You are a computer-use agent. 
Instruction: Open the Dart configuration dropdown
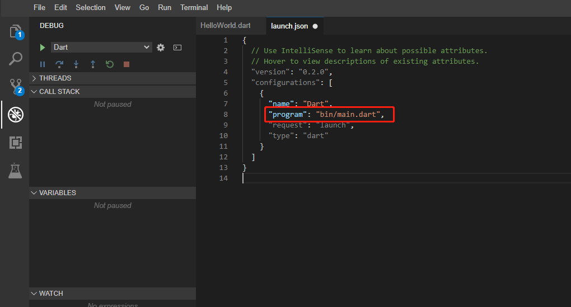[x=101, y=48]
